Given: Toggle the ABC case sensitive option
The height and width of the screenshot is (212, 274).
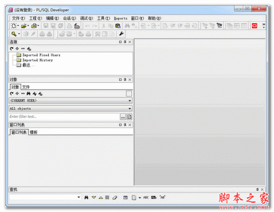Looking at the screenshot, I should (146, 197).
